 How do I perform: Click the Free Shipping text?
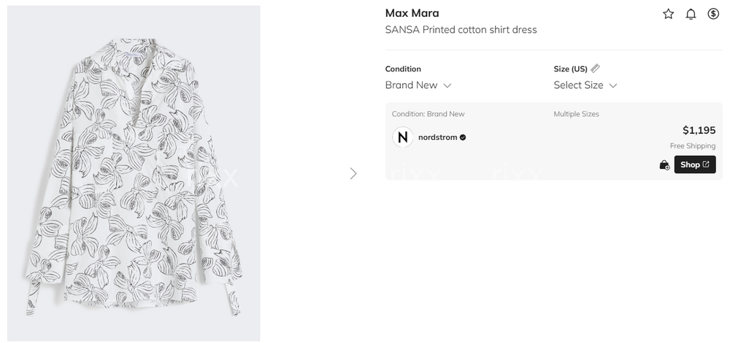pos(692,146)
